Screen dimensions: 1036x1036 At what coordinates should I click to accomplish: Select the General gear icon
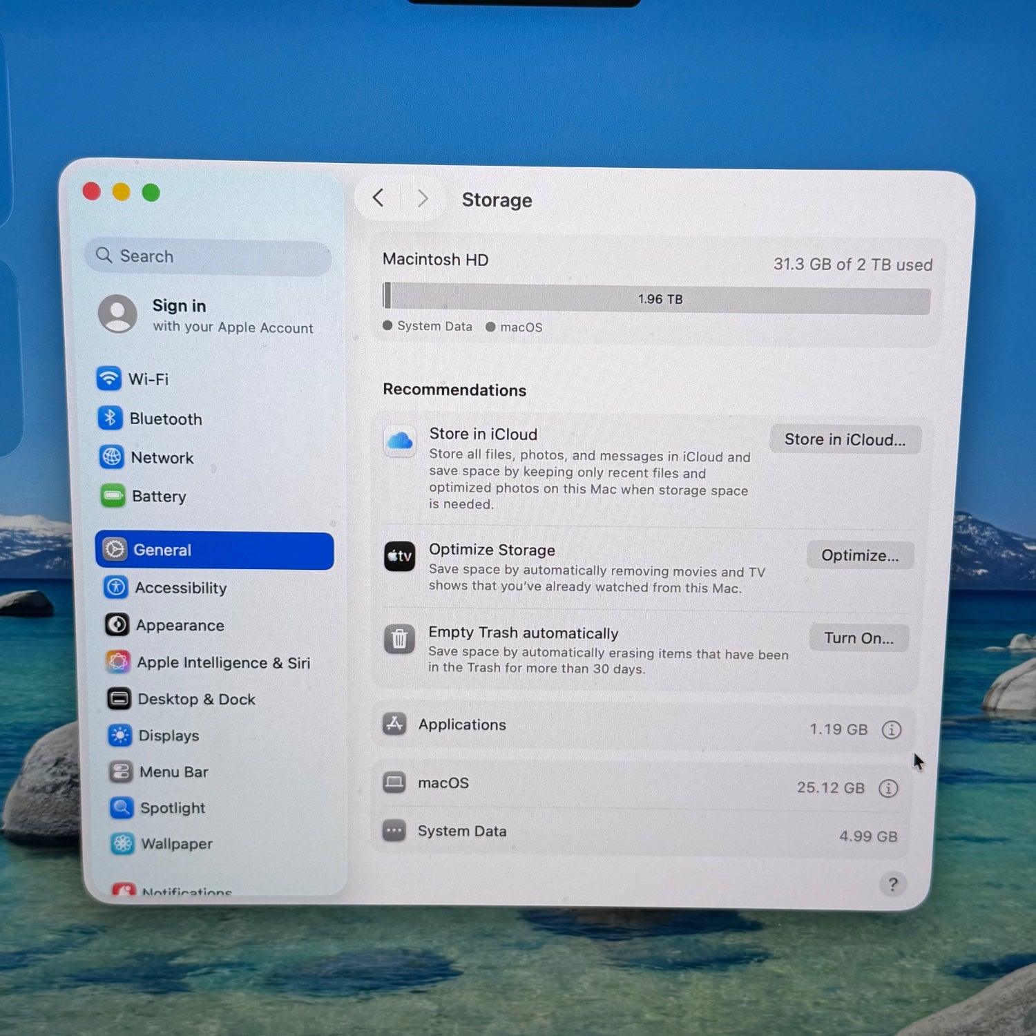coord(115,549)
